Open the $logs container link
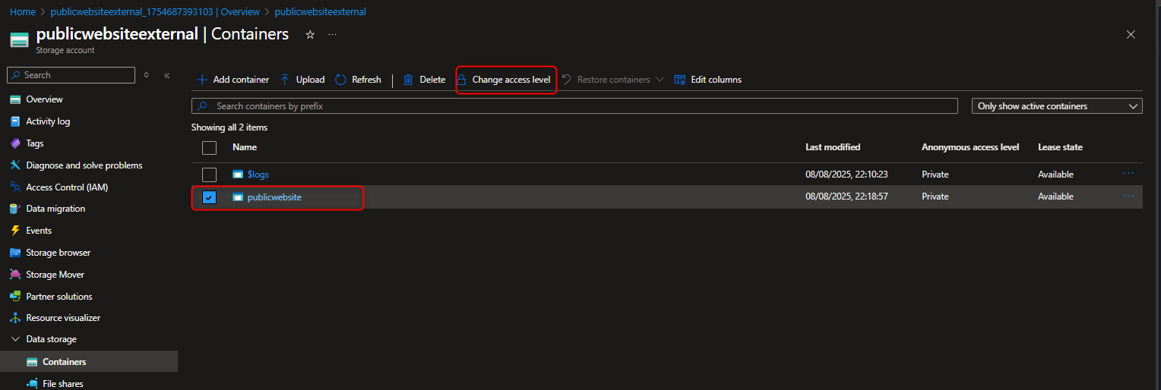The image size is (1161, 390). (258, 175)
